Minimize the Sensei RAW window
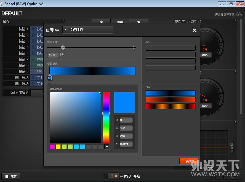The height and width of the screenshot is (182, 245). (x=222, y=4)
